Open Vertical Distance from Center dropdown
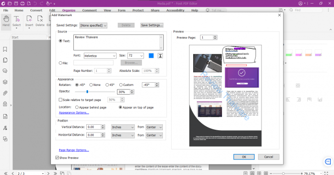The image size is (334, 175). [154, 127]
